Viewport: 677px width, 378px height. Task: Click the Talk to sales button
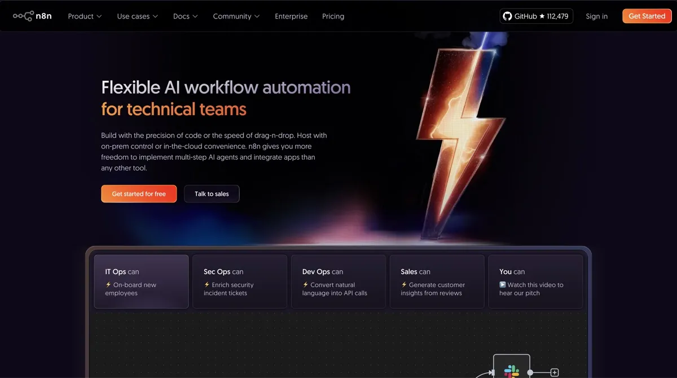(x=212, y=194)
